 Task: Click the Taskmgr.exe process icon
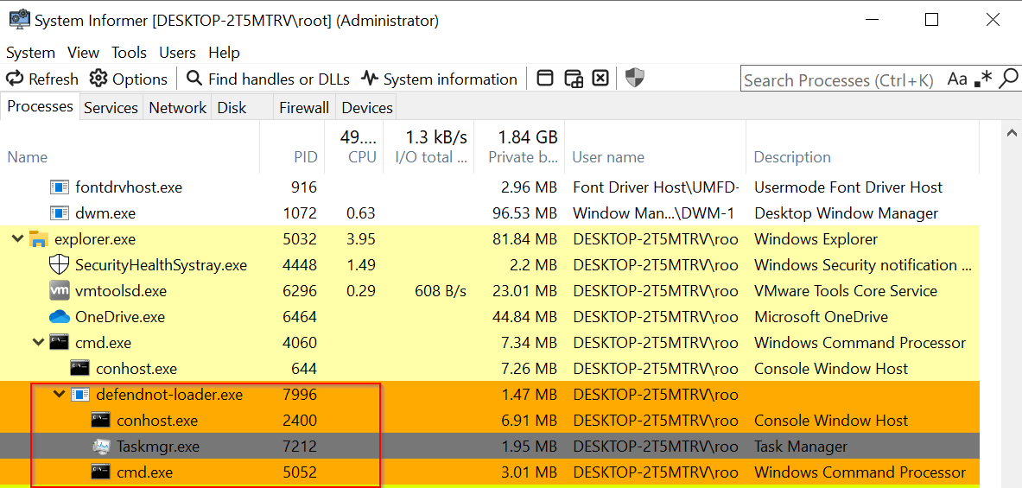101,447
